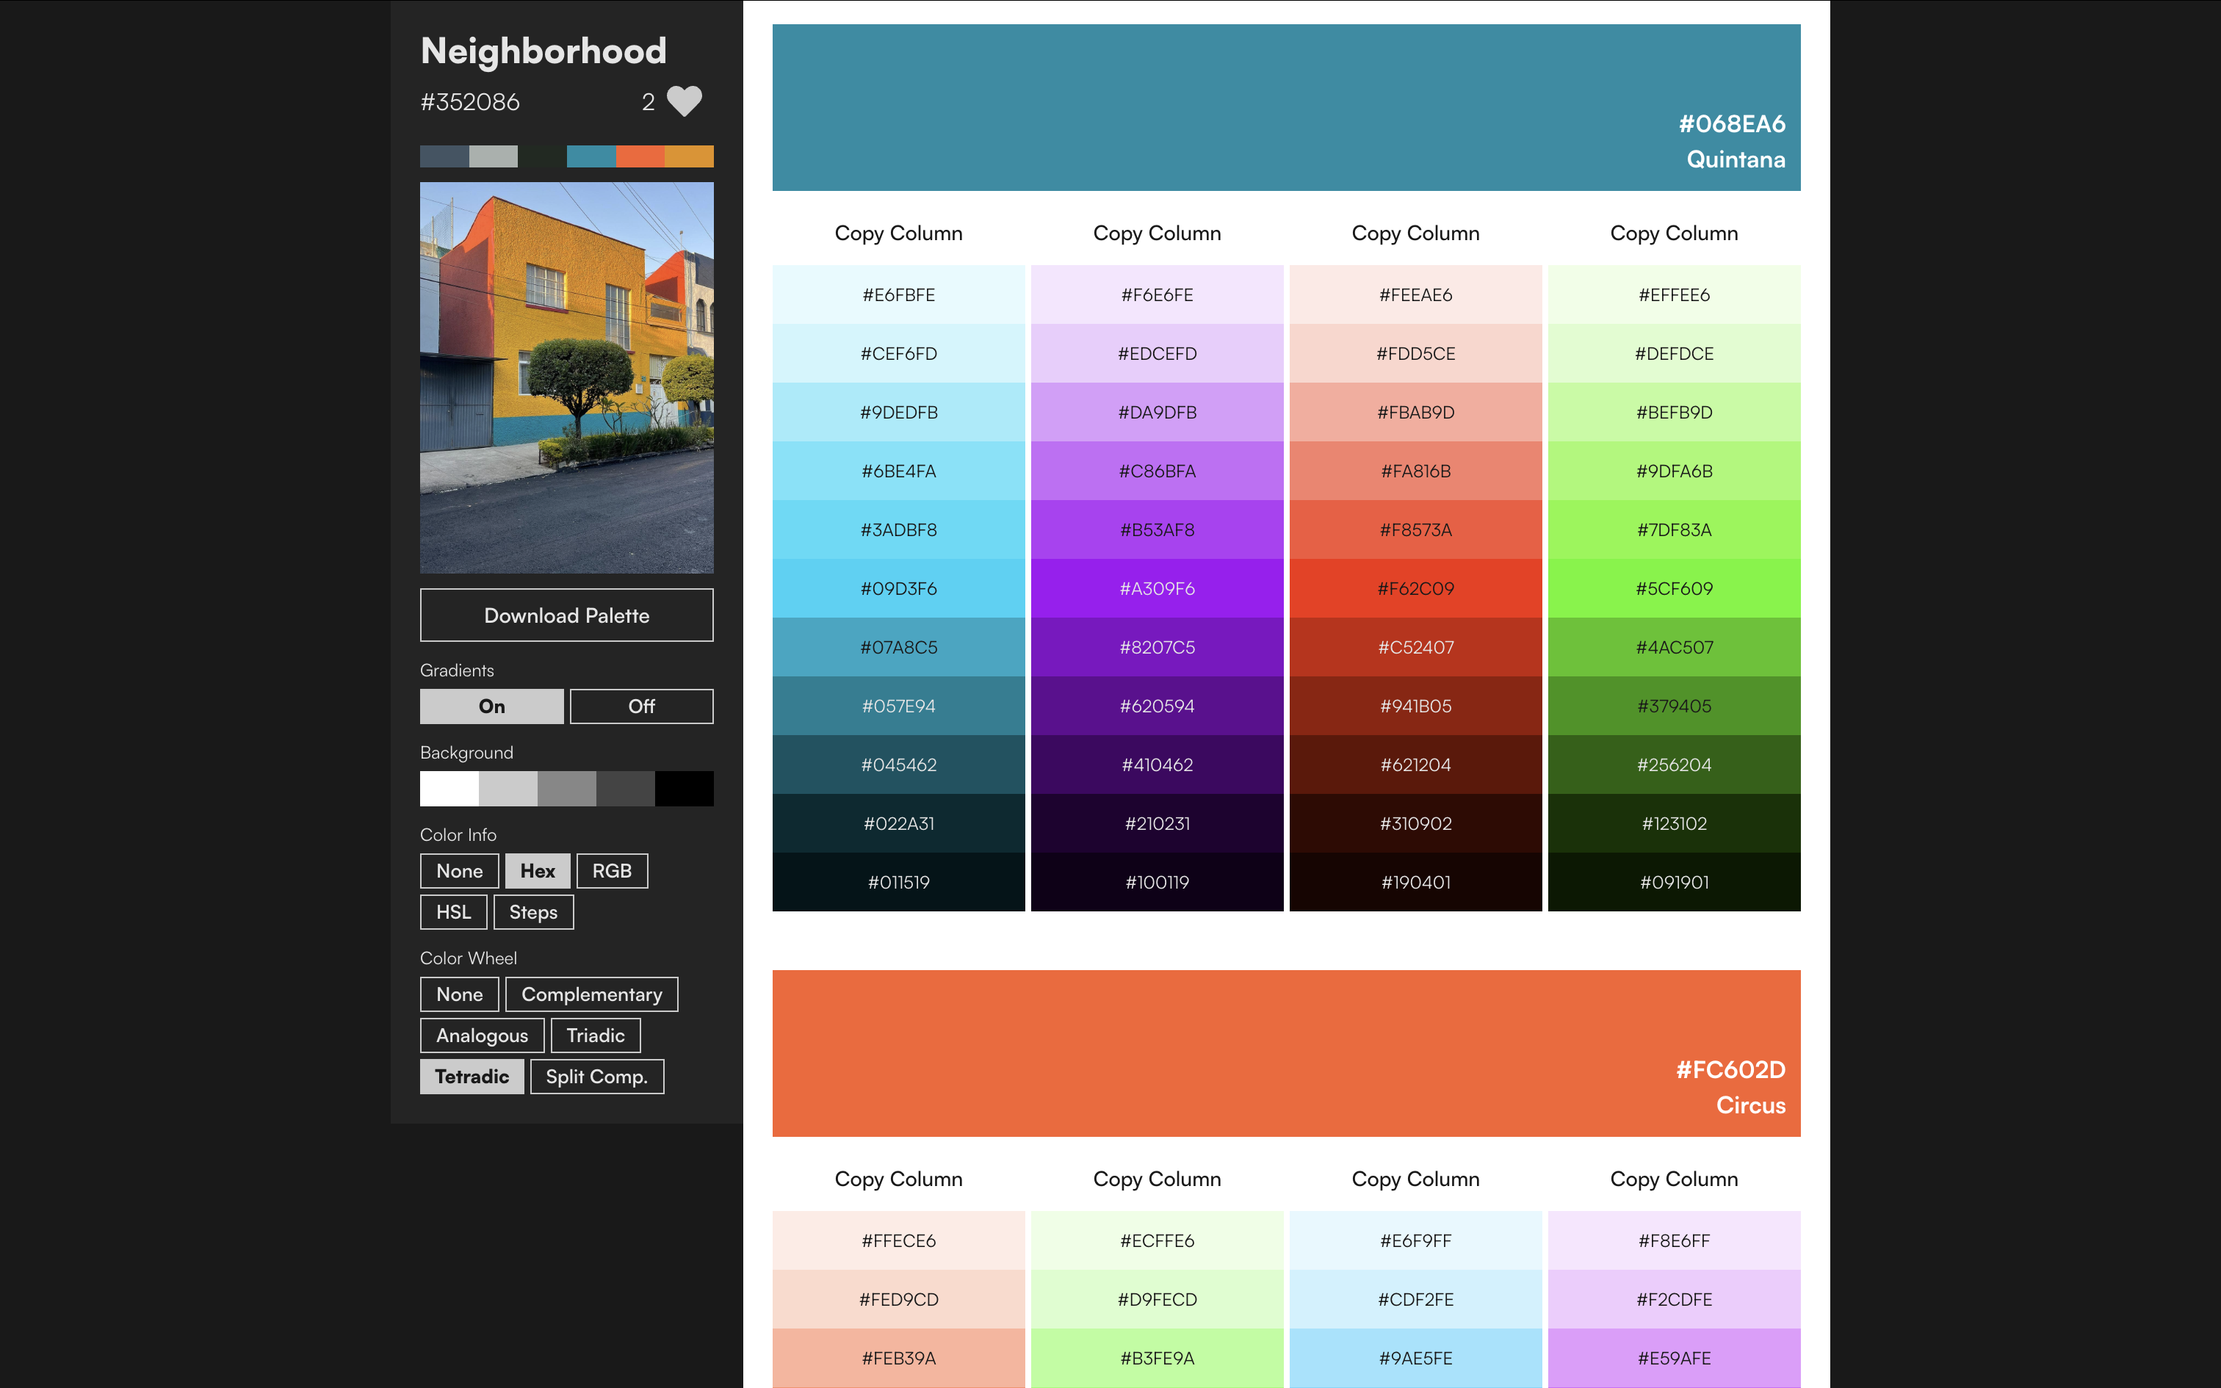Select HSL color info mode
Viewport: 2221px width, 1388px height.
(x=453, y=911)
